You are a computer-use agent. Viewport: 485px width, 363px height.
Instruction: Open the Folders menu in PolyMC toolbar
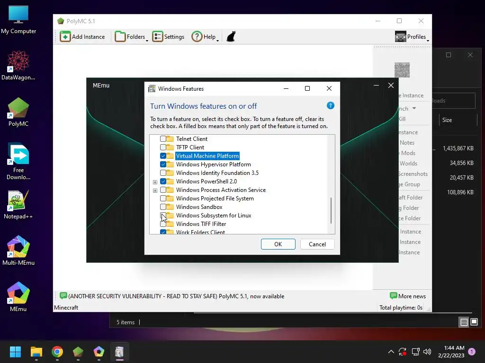(x=131, y=37)
